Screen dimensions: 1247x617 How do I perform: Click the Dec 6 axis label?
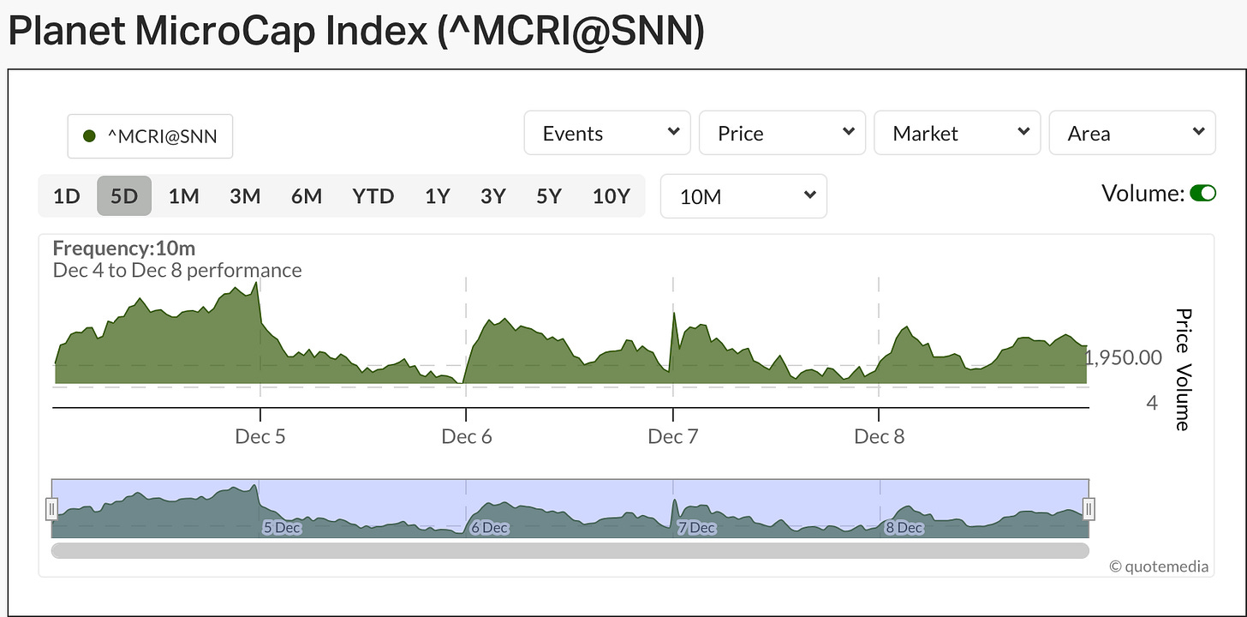467,436
